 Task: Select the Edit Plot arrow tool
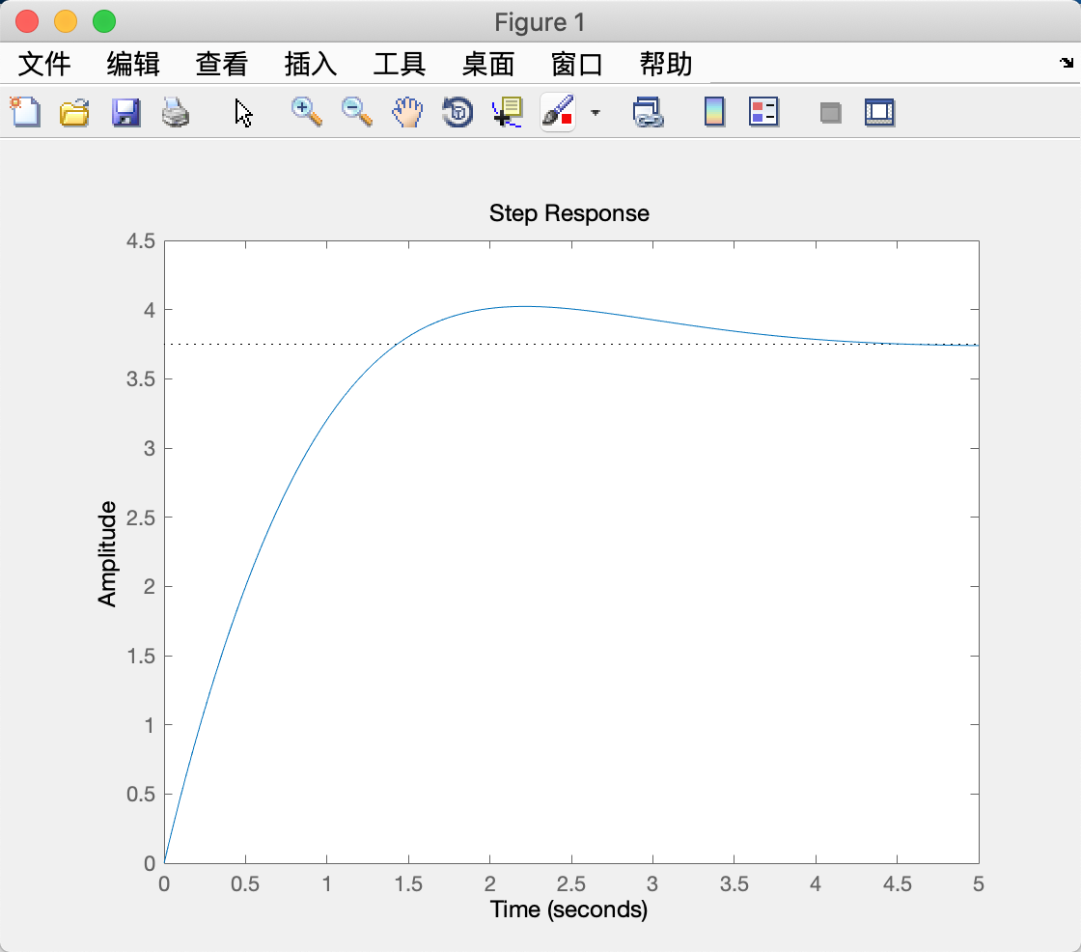coord(243,112)
